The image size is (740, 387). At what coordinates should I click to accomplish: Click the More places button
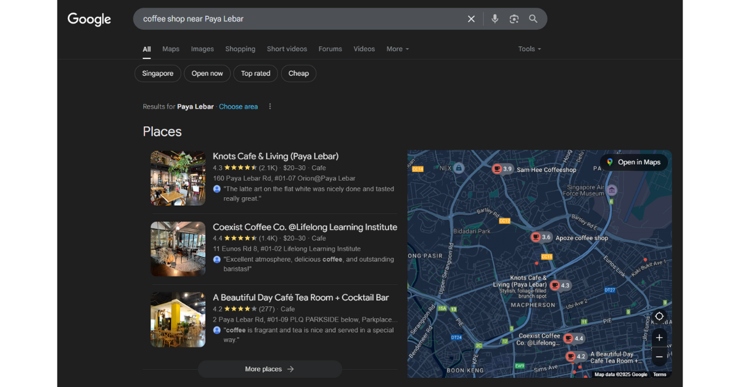(269, 369)
